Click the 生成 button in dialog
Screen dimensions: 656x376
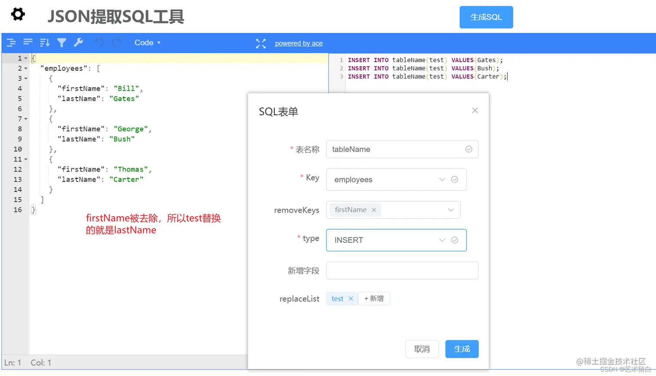462,349
